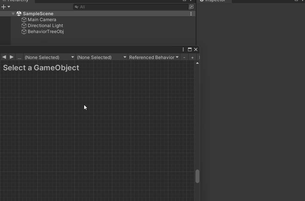
Task: Go forward with the right arrow button
Action: coord(12,57)
